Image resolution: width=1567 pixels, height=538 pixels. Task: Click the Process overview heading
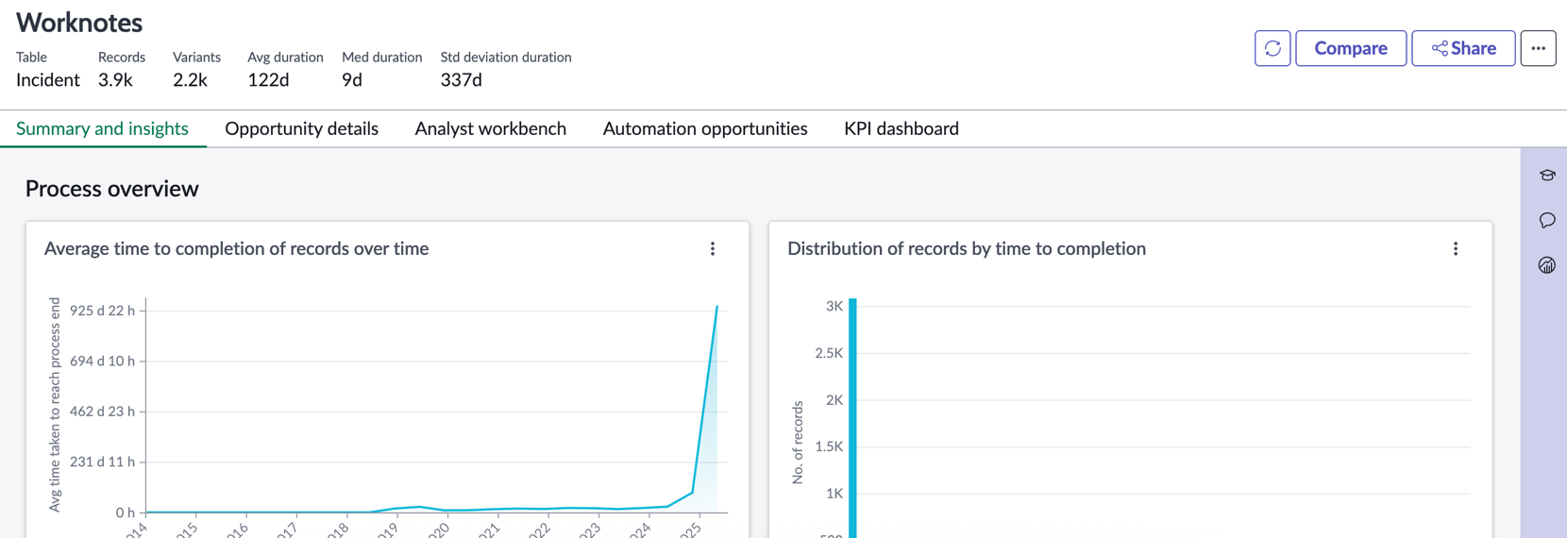(112, 189)
